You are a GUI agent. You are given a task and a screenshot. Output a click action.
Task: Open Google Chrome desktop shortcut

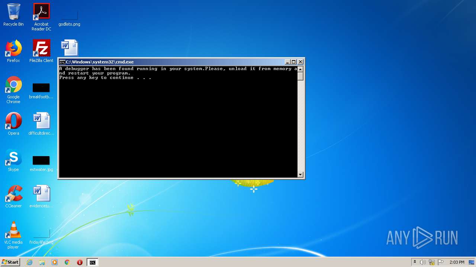[x=13, y=90]
